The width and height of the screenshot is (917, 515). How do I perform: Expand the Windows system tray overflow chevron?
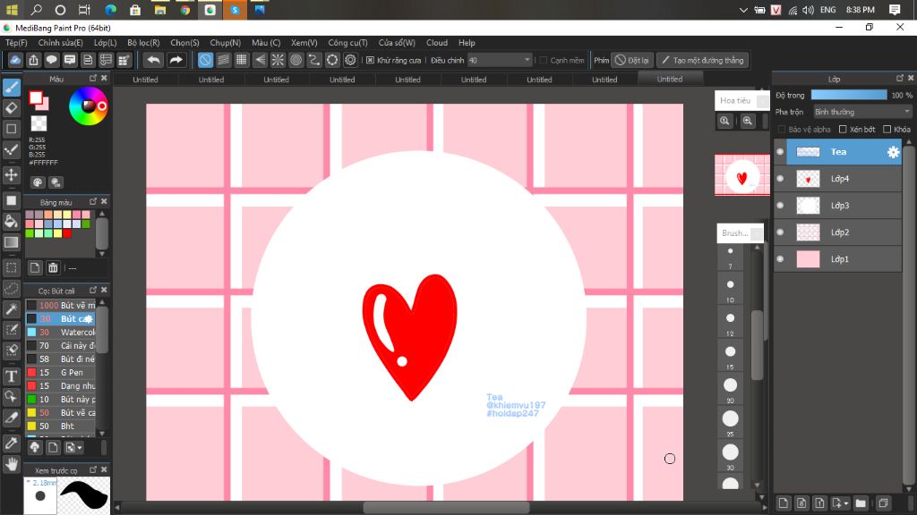[743, 10]
